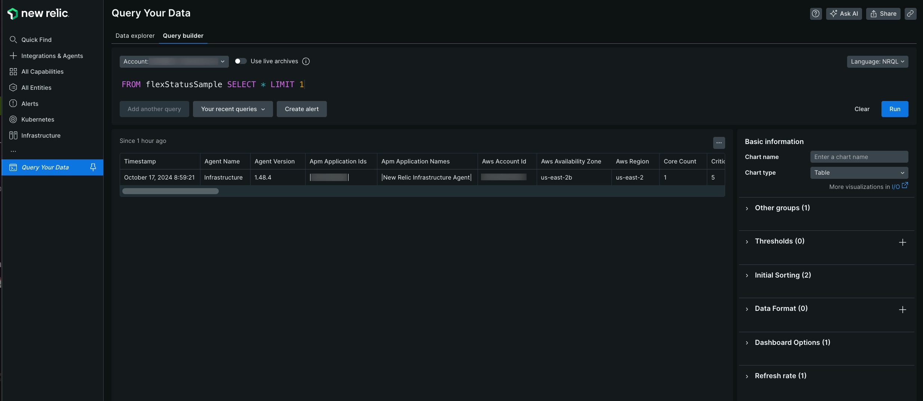The image size is (923, 401).
Task: Open the Account selector dropdown
Action: 174,62
